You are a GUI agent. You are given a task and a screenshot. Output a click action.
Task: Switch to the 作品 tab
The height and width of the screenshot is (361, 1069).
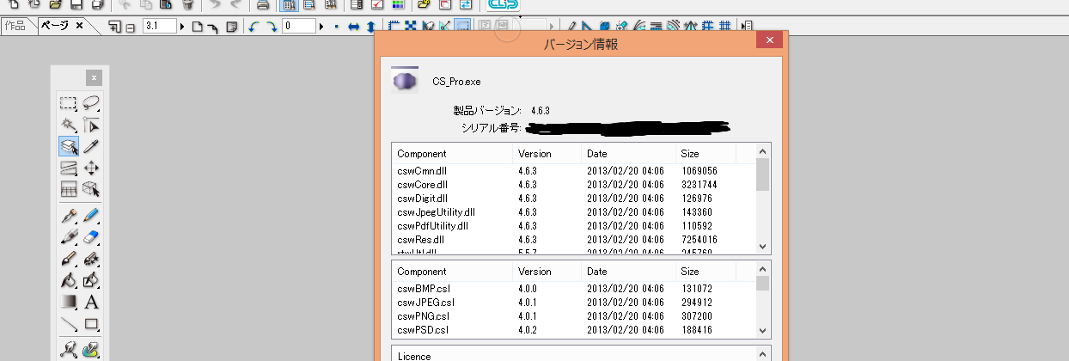[x=15, y=26]
